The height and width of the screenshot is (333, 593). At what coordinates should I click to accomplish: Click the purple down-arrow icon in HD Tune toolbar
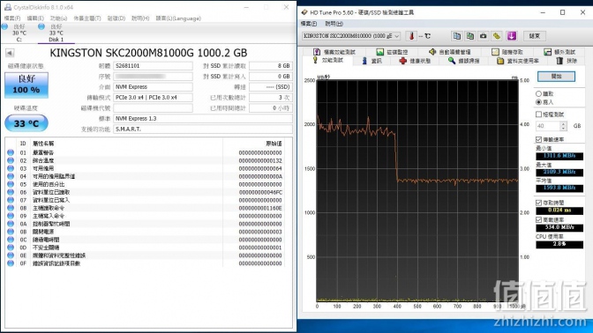click(511, 36)
